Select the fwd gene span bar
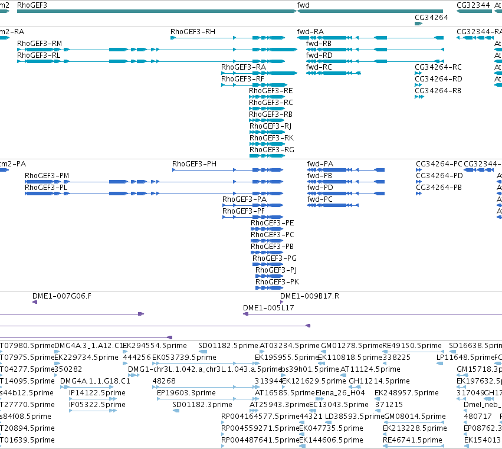This screenshot has width=502, height=449. (x=370, y=11)
